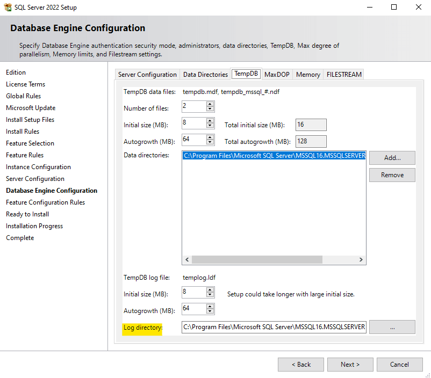Increase data files Initial size spinner
Screen dimensions: 431x378
[210, 120]
